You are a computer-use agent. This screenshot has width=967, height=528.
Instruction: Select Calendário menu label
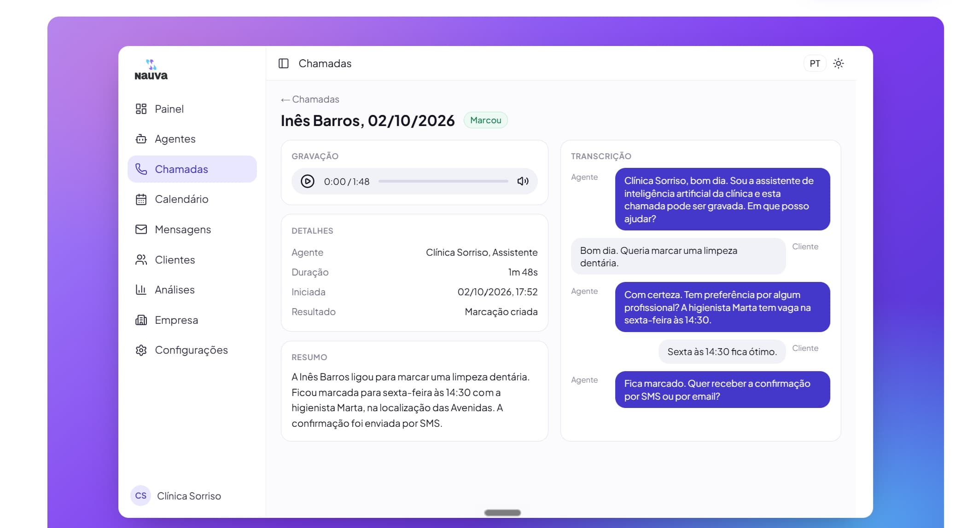pyautogui.click(x=181, y=199)
